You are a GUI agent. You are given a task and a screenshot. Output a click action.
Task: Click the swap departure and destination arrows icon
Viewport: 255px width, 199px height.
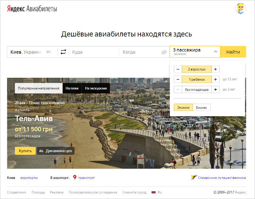63,52
